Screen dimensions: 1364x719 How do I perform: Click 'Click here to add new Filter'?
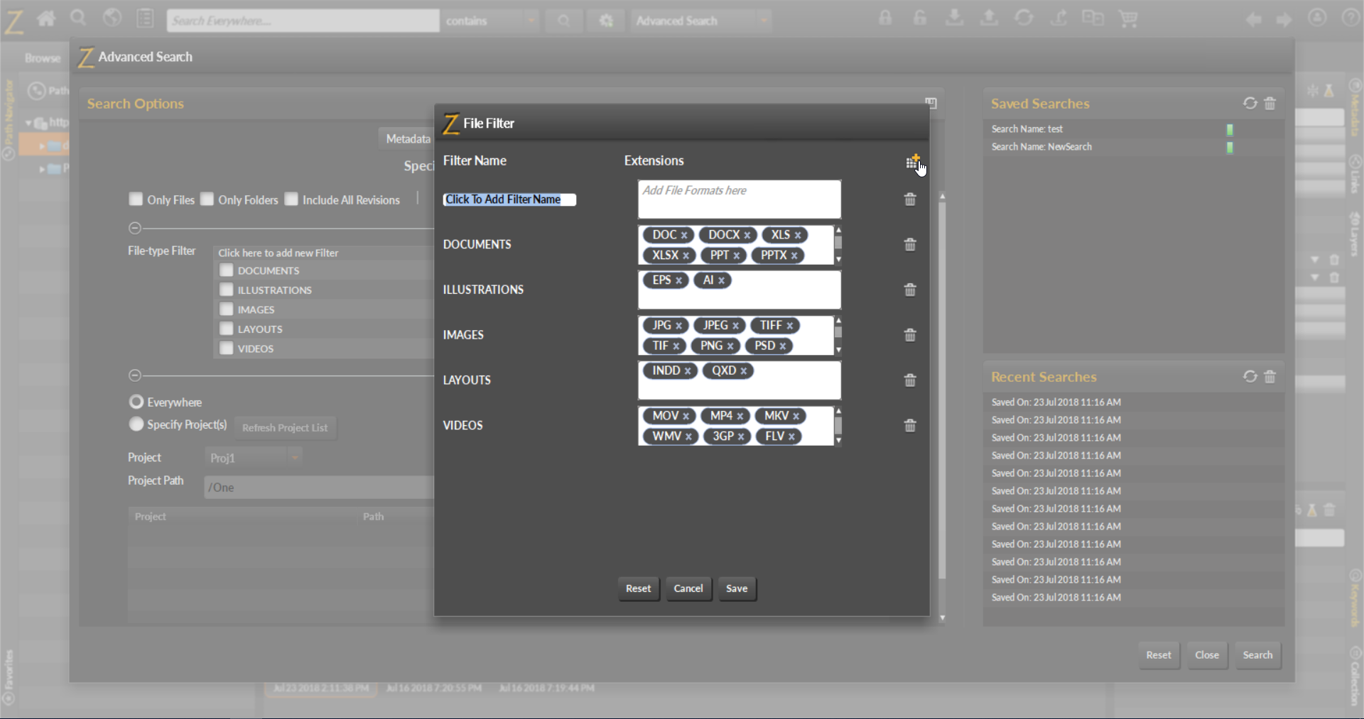point(278,253)
